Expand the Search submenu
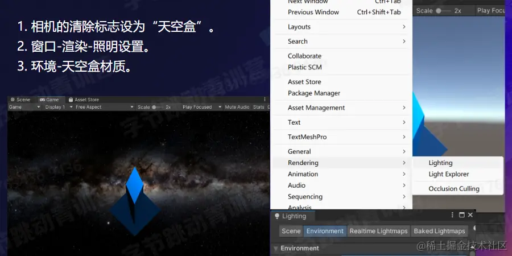The width and height of the screenshot is (512, 256). (x=341, y=42)
